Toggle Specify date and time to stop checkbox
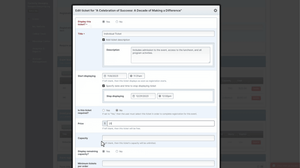Viewport: 300px width, 168px height. tap(103, 86)
